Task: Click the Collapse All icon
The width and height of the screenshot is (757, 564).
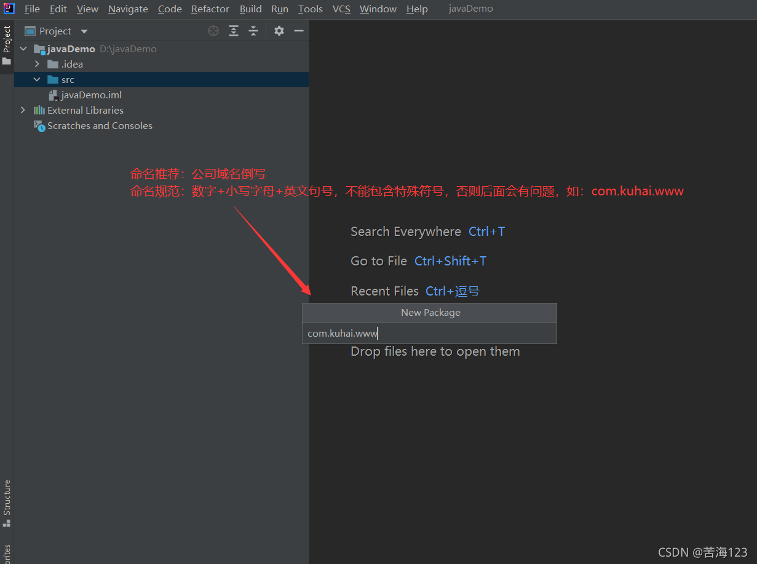Action: tap(253, 31)
